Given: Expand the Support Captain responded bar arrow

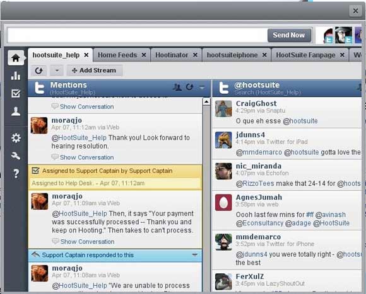Looking at the screenshot, I should [195, 254].
